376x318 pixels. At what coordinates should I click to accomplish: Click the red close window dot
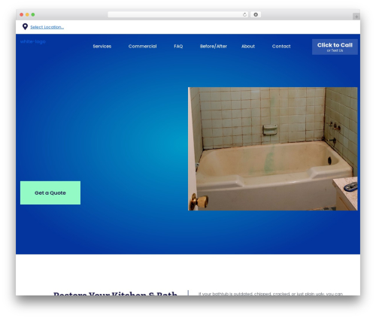[x=22, y=14]
